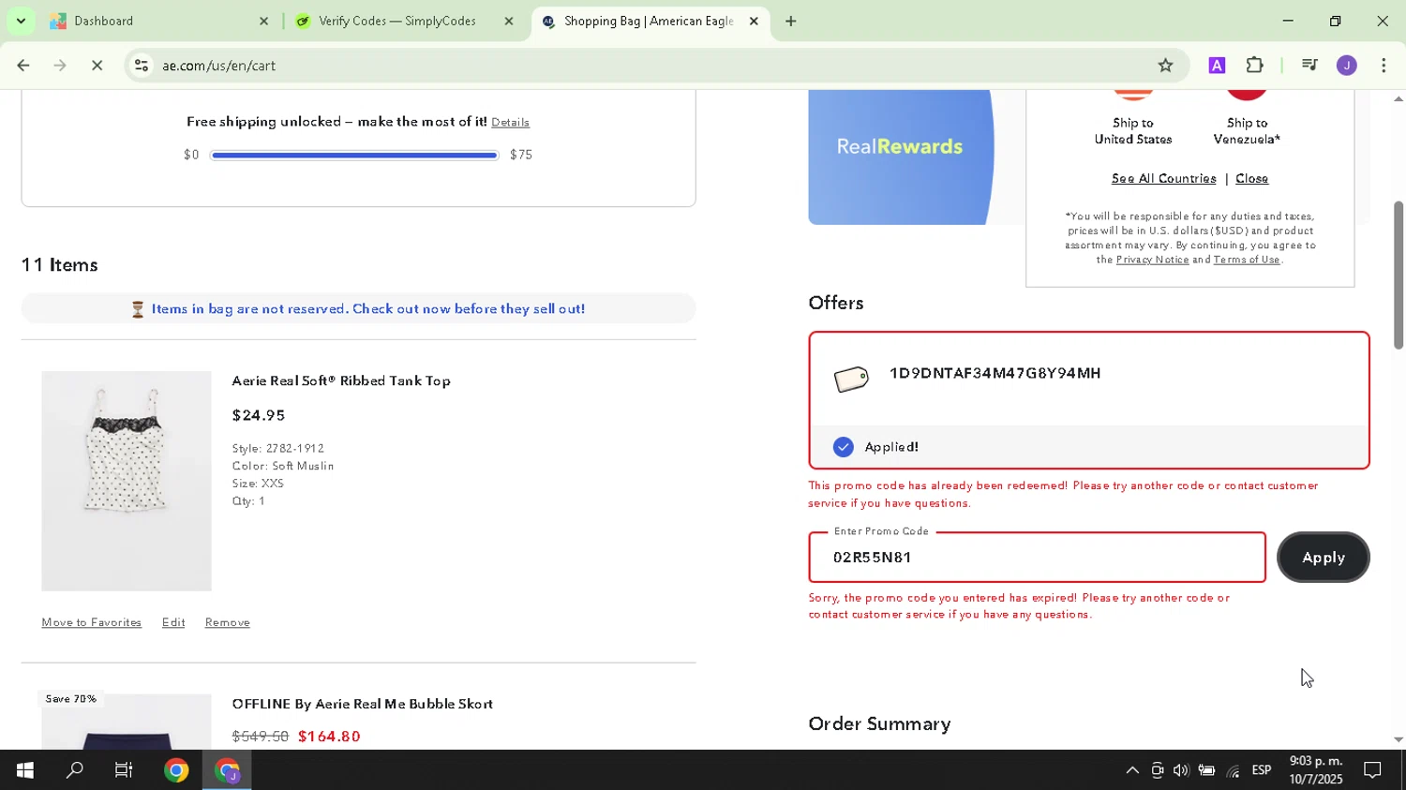Open the Chrome three-dot menu
The image size is (1406, 790).
(x=1384, y=66)
